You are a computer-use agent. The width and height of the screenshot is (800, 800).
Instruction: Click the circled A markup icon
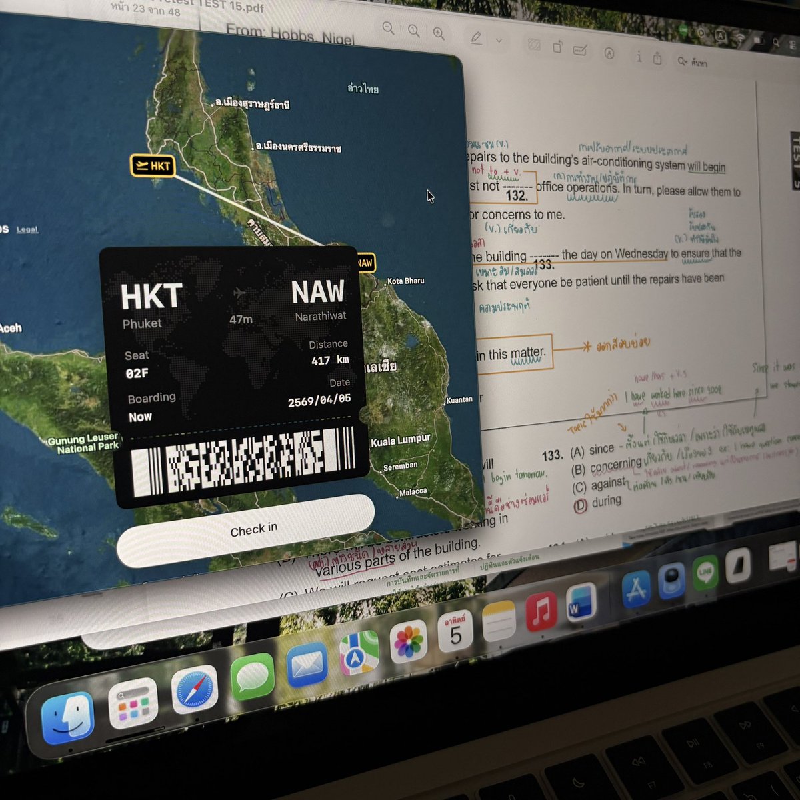pos(609,53)
